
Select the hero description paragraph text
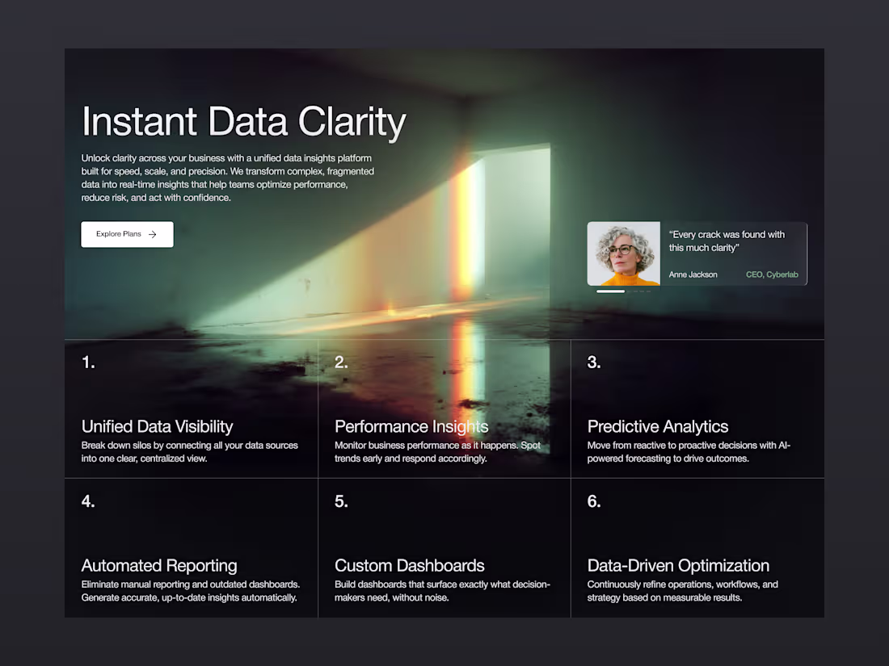coord(227,178)
